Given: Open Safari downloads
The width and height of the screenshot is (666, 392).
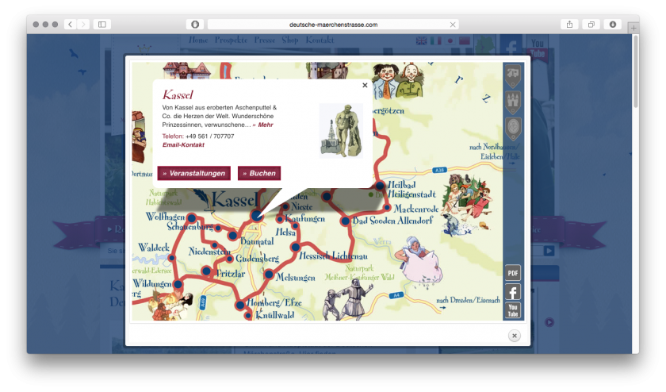Looking at the screenshot, I should [x=612, y=25].
